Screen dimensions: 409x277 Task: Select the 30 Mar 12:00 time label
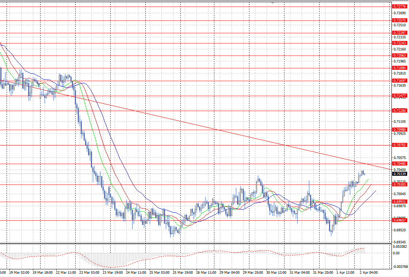[x=276, y=273]
